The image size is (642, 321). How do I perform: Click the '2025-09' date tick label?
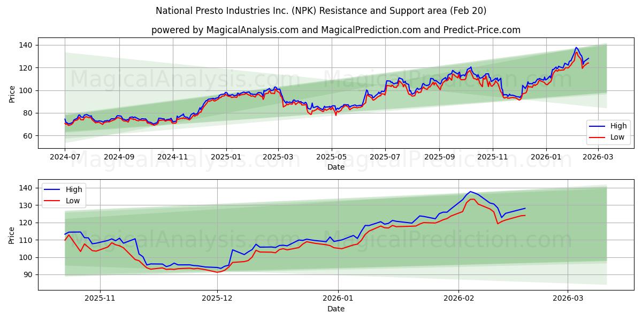(439, 158)
